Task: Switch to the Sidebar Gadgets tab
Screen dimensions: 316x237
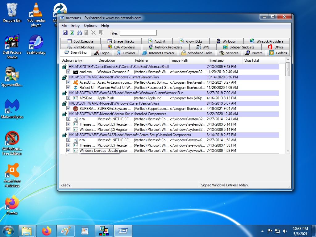Action: [x=239, y=47]
